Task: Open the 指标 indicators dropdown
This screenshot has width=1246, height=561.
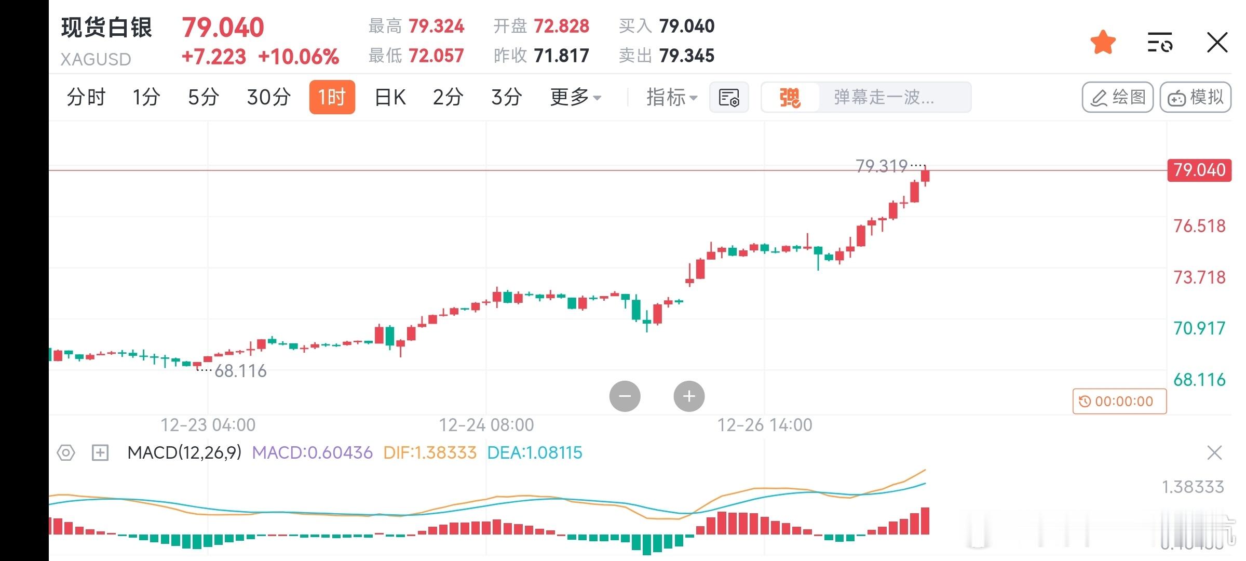Action: coord(671,97)
